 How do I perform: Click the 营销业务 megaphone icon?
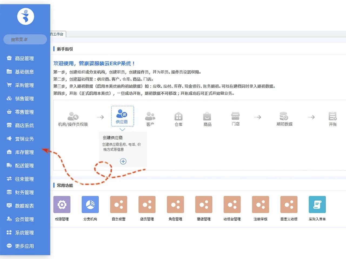9,139
